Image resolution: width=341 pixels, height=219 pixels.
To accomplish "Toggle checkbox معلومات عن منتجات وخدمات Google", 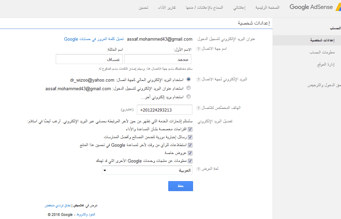I will click(x=190, y=161).
